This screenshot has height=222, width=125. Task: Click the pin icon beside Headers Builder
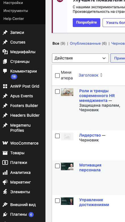tap(5, 115)
